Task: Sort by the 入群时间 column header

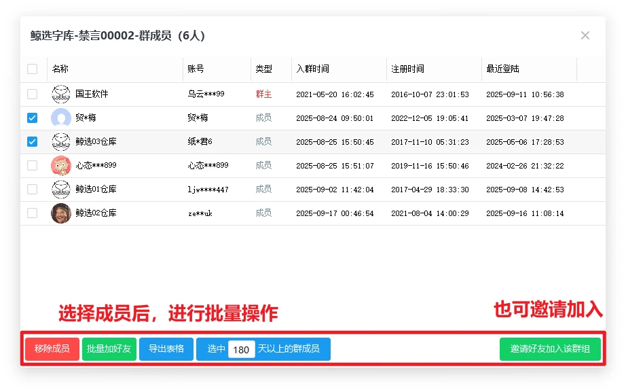Action: [312, 69]
